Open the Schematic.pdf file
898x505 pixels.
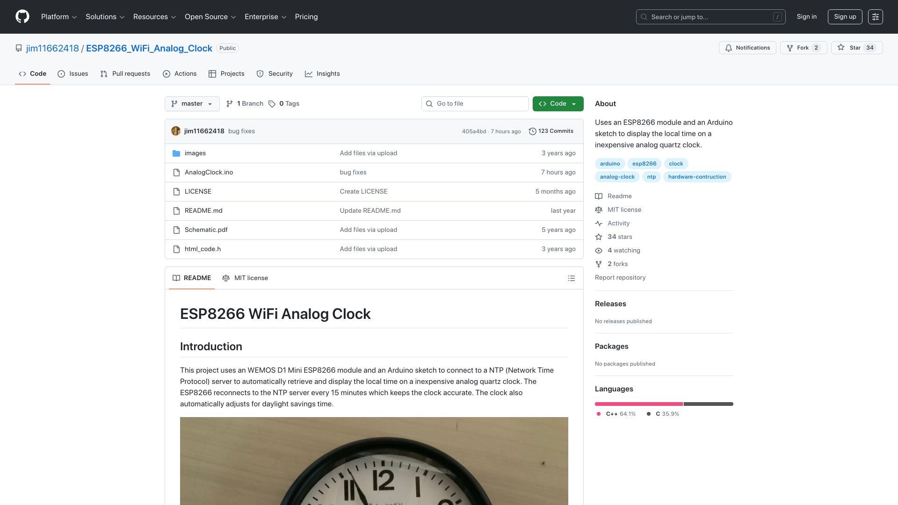pos(206,230)
